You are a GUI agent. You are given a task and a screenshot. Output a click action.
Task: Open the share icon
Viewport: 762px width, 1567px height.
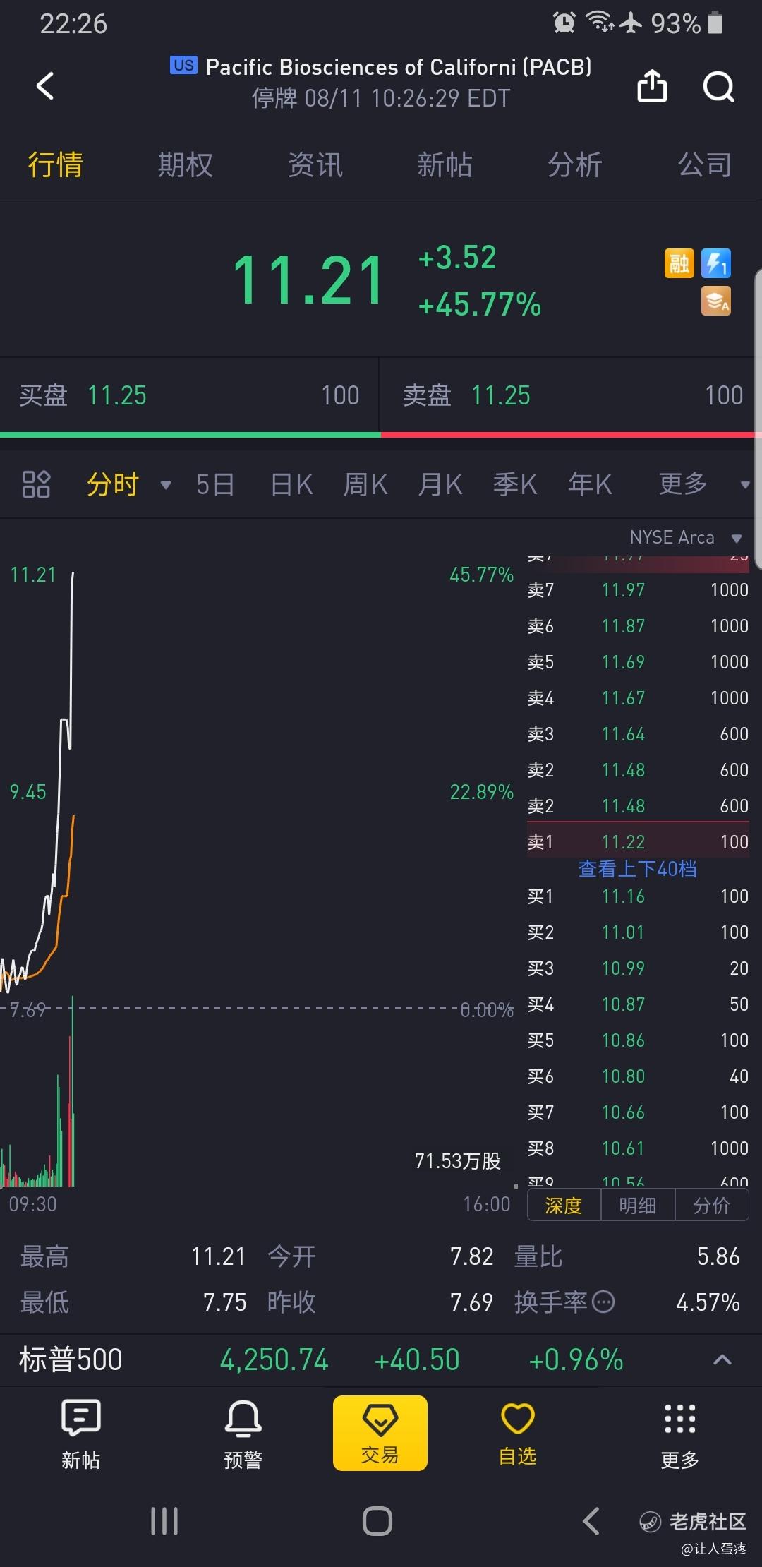pyautogui.click(x=652, y=86)
